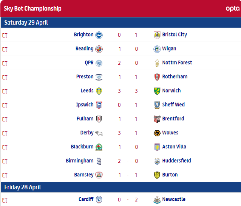Click the Sheff Wed owl badge
This screenshot has width=241, height=206.
157,105
